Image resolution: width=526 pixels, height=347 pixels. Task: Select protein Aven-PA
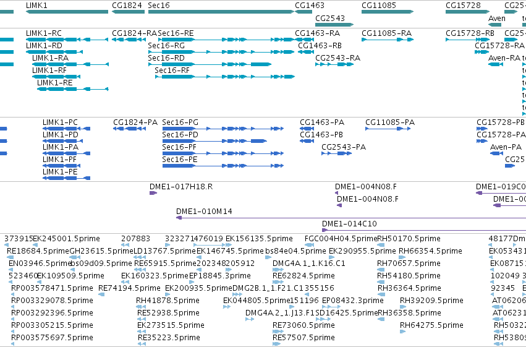click(x=506, y=147)
